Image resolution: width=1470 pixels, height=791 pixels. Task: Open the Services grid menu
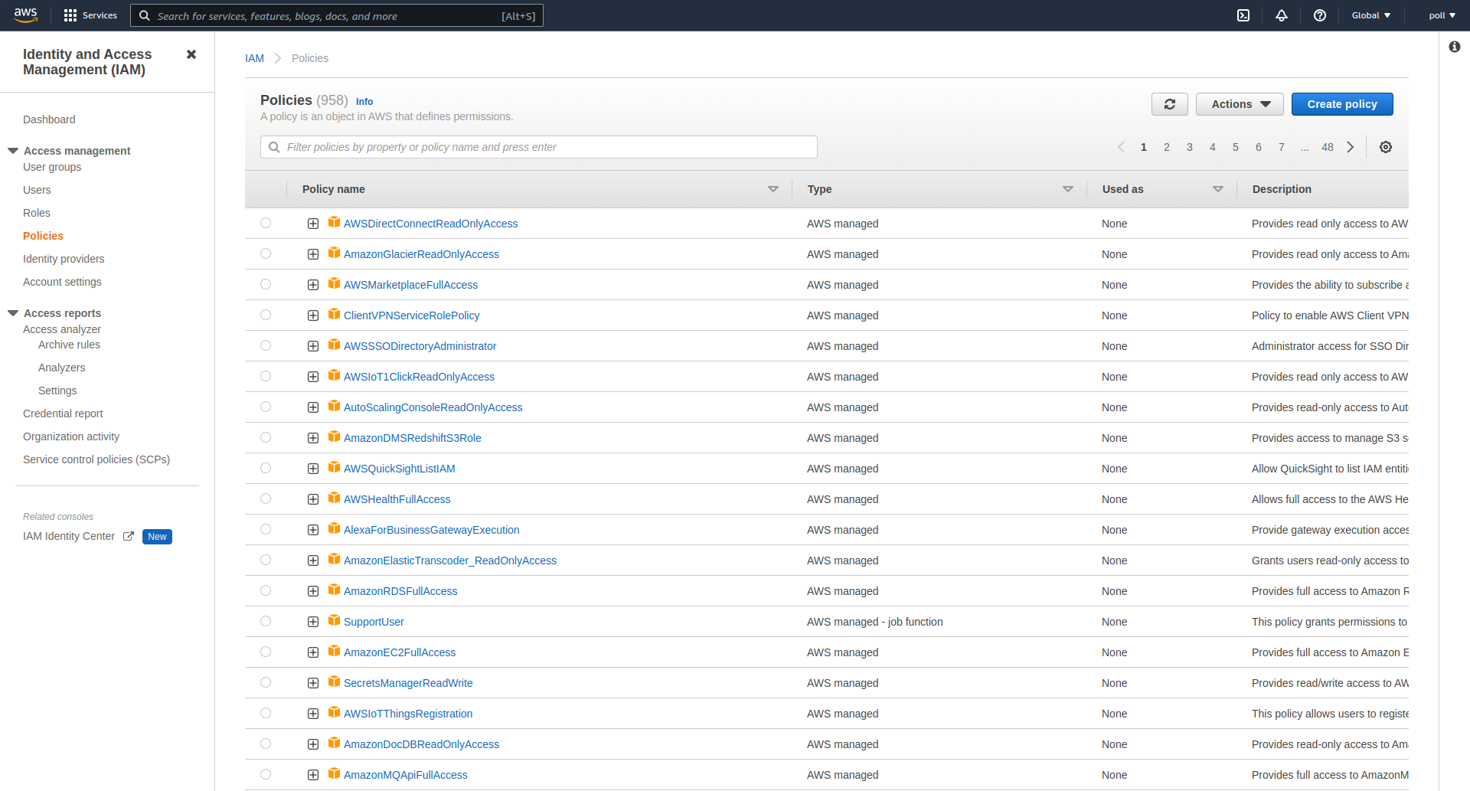tap(90, 15)
